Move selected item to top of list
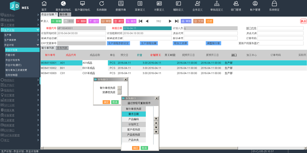This screenshot has width=307, height=153. (x=156, y=119)
